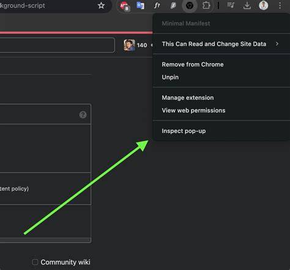Click the slanted S extension icon
Viewport: 290px width, 270px height.
coord(173,6)
